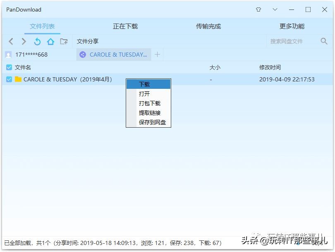Go to root with the home icon
The width and height of the screenshot is (335, 252).
[x=50, y=41]
